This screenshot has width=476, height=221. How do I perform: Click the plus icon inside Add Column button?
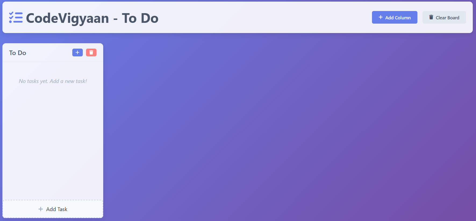pyautogui.click(x=381, y=17)
